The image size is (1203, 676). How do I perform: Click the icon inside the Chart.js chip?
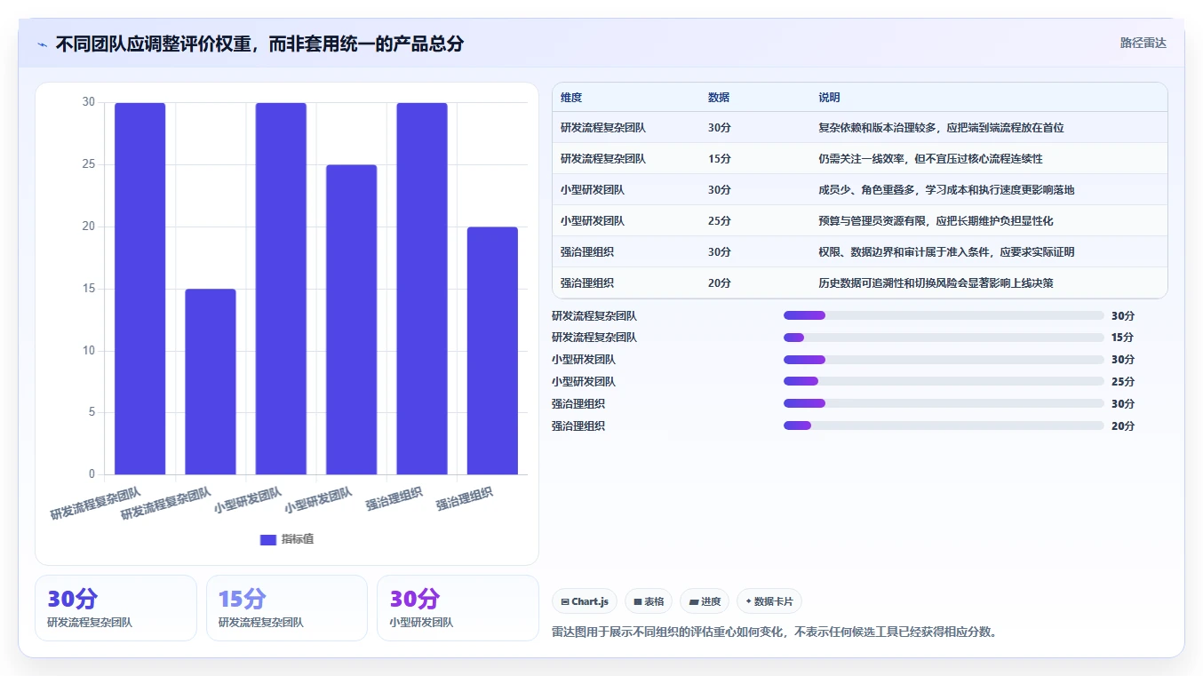pos(565,601)
